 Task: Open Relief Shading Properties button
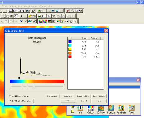21,101
